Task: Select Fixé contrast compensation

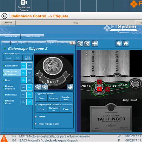Action: tap(41, 109)
